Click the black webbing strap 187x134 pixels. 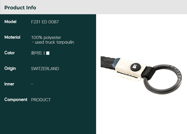[108, 63]
